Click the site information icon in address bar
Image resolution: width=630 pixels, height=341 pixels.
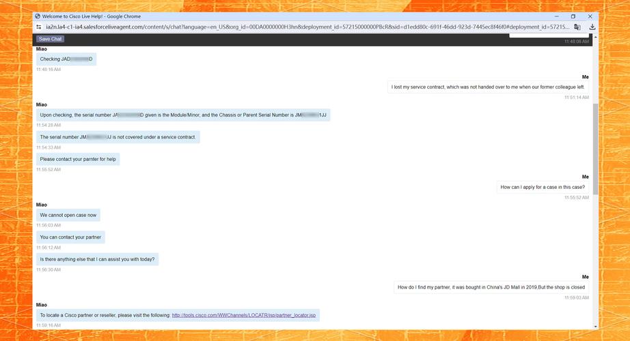(38, 27)
